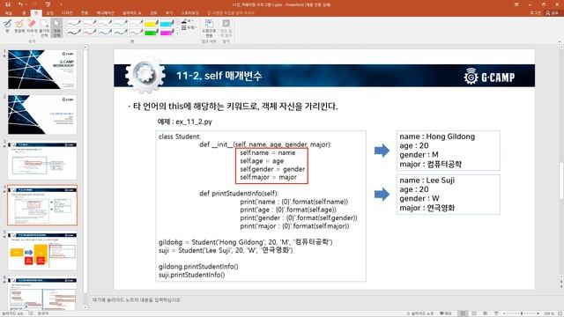Screen dimensions: 564x317
Task: Redo action in quick access toolbar
Action: [35, 4]
